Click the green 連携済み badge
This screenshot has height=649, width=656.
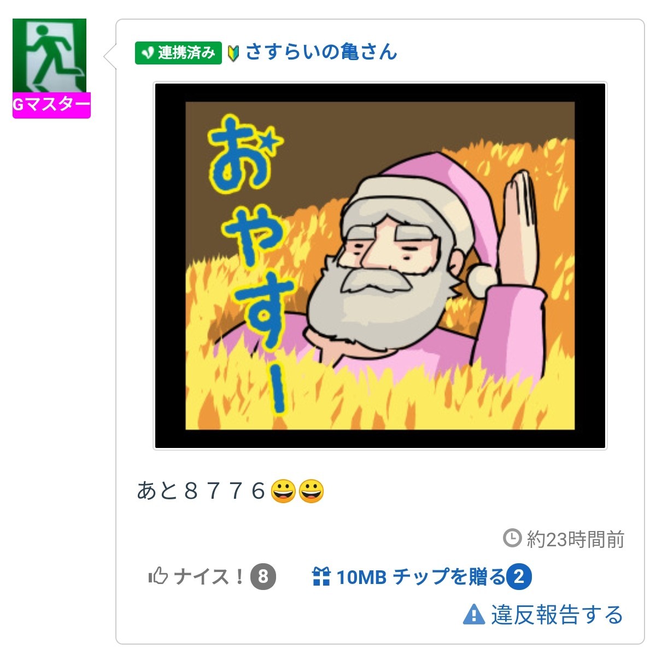click(178, 53)
